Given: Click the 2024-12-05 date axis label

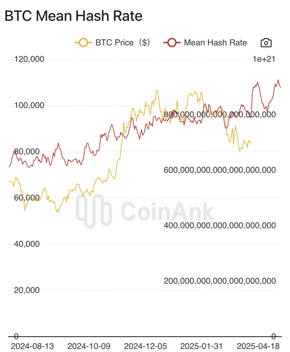Looking at the screenshot, I should pyautogui.click(x=145, y=346).
